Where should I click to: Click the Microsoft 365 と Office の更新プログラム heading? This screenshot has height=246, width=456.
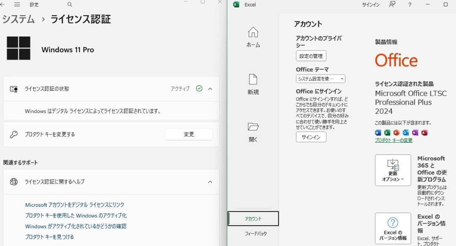click(432, 169)
